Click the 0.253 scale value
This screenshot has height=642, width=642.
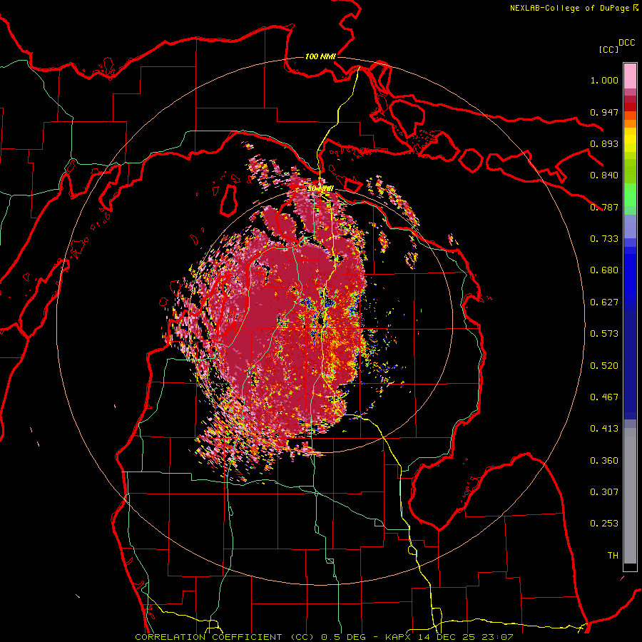pyautogui.click(x=604, y=524)
